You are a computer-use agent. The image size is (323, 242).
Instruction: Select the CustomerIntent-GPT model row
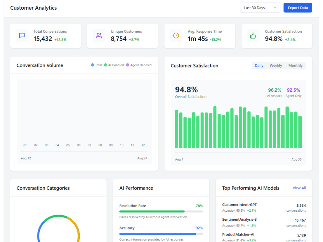pos(264,207)
